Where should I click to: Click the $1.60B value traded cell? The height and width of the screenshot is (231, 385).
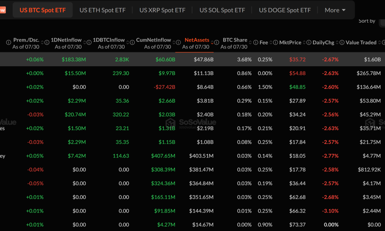pyautogui.click(x=372, y=59)
